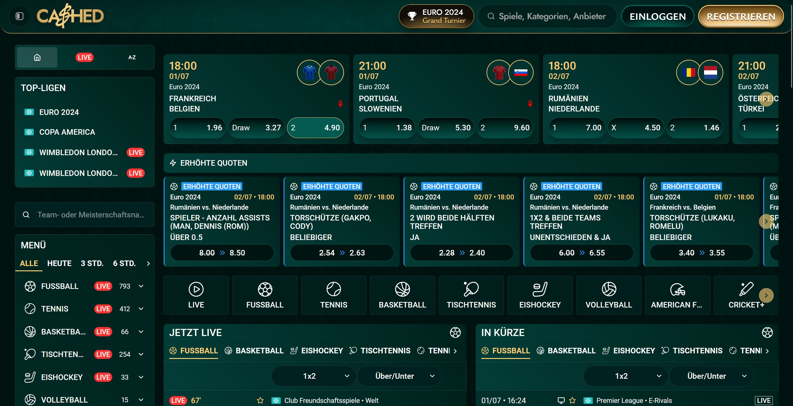Click the EURO 2024 trophy banner

pyautogui.click(x=436, y=16)
